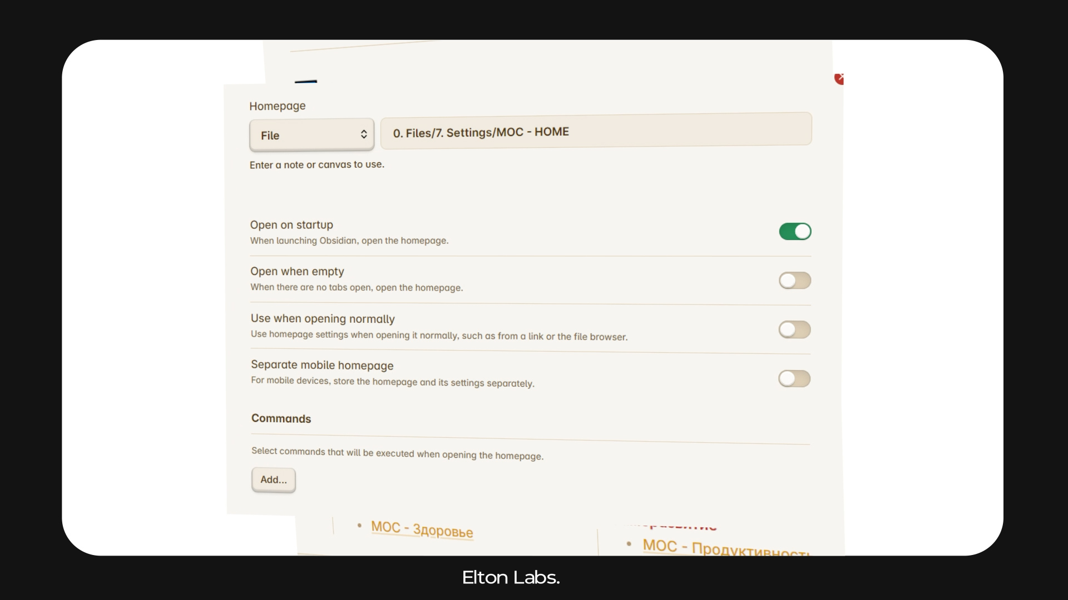This screenshot has width=1068, height=600.
Task: Click the up-down chevron in File selector
Action: pos(364,134)
